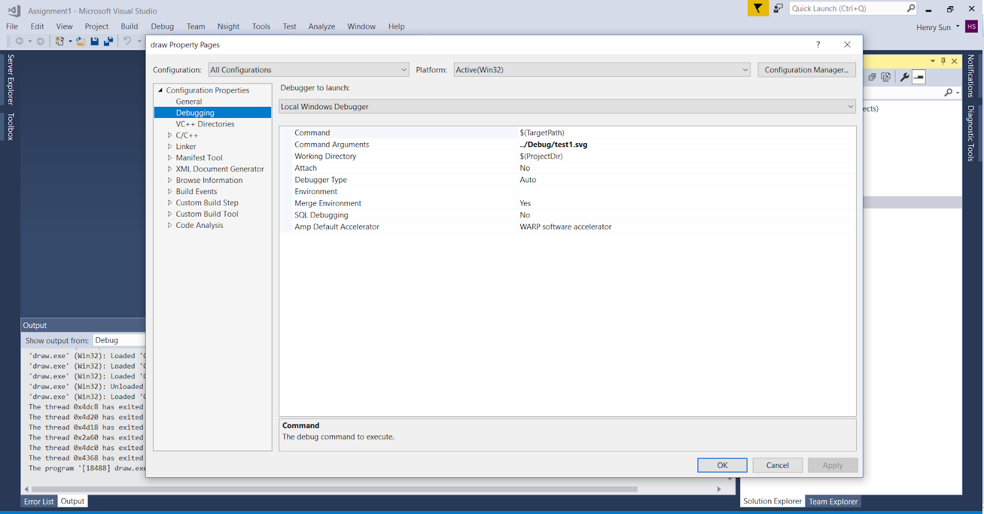Click the Save All toolbar icon

click(108, 41)
